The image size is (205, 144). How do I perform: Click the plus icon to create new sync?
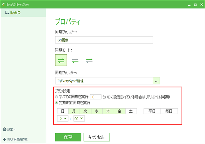click(4, 139)
